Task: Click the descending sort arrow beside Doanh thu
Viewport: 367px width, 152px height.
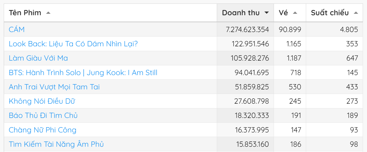Action: pos(267,13)
